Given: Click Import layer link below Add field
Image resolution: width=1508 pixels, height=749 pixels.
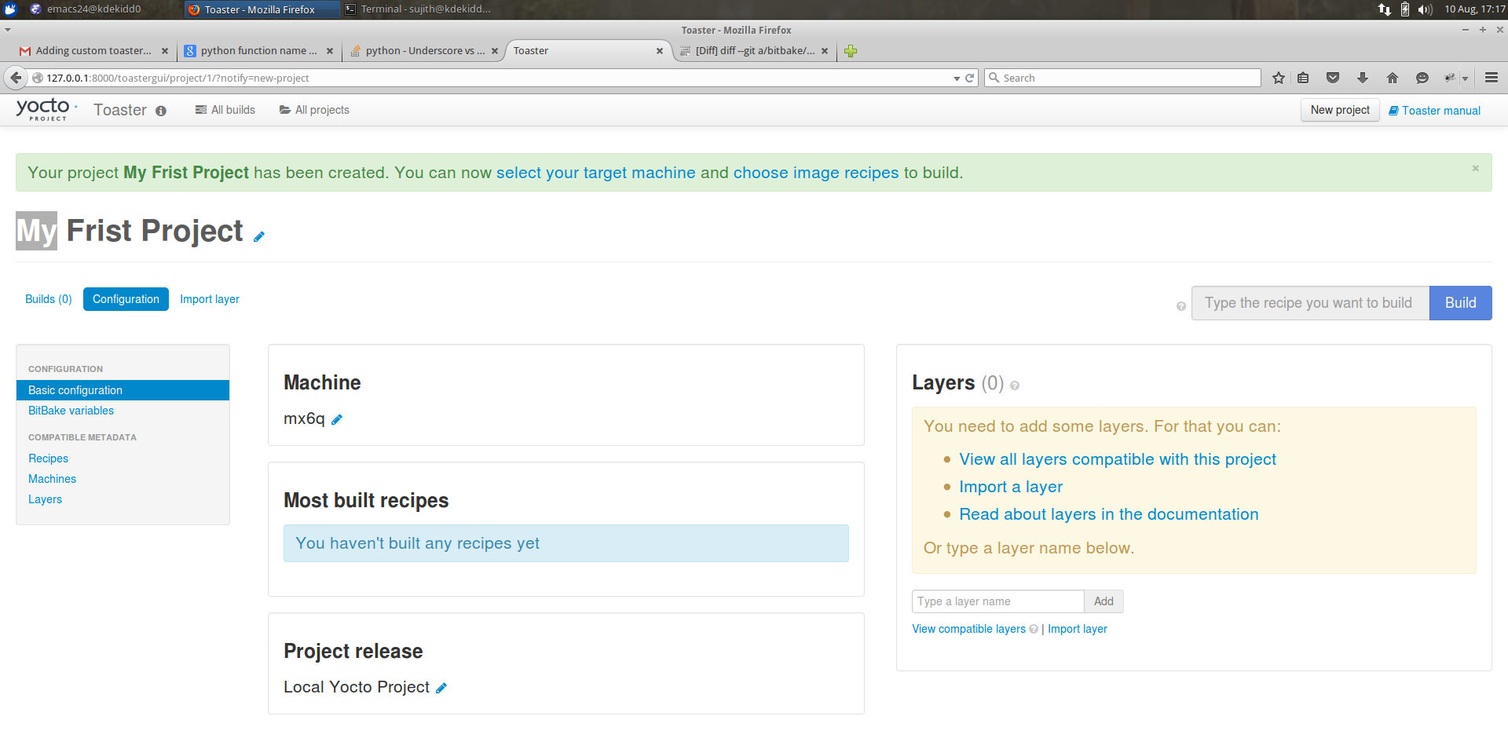Looking at the screenshot, I should [1078, 629].
